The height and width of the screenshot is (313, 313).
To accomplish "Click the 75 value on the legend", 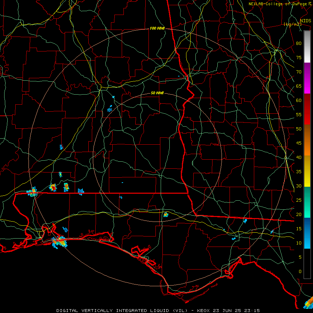I will point(299,57).
